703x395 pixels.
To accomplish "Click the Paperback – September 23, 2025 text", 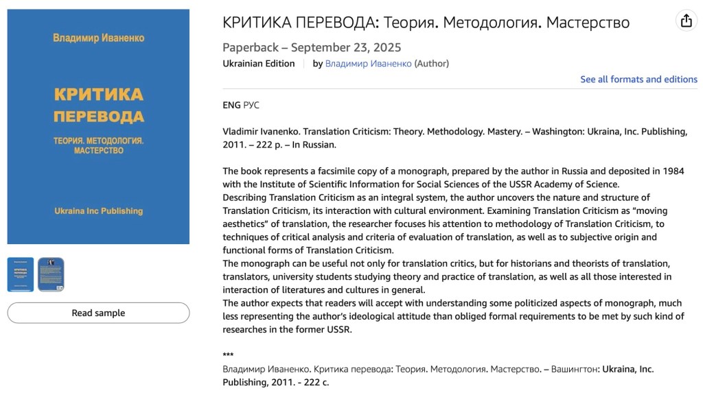I will pyautogui.click(x=312, y=47).
